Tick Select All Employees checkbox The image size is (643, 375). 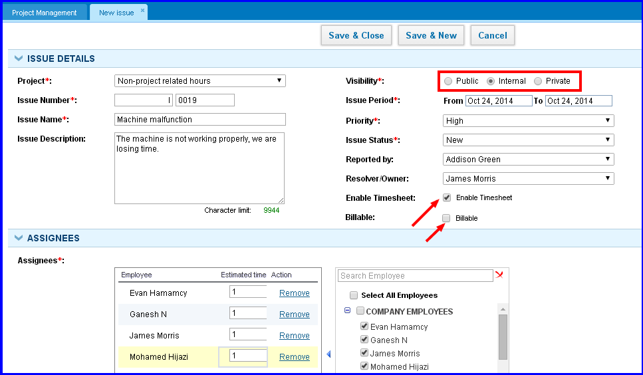(x=354, y=295)
